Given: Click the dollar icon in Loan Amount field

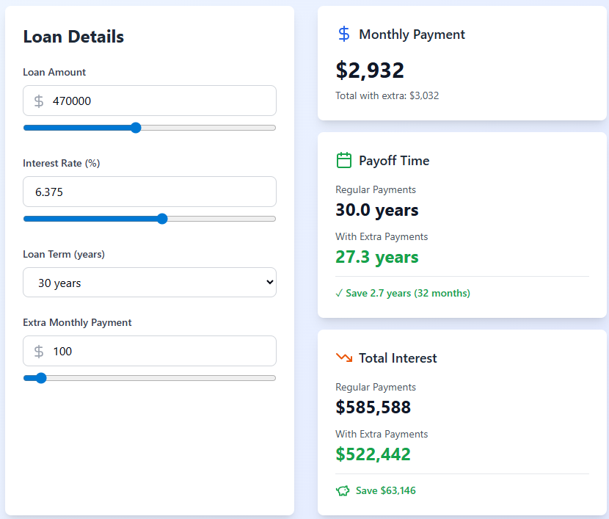Looking at the screenshot, I should (x=39, y=101).
